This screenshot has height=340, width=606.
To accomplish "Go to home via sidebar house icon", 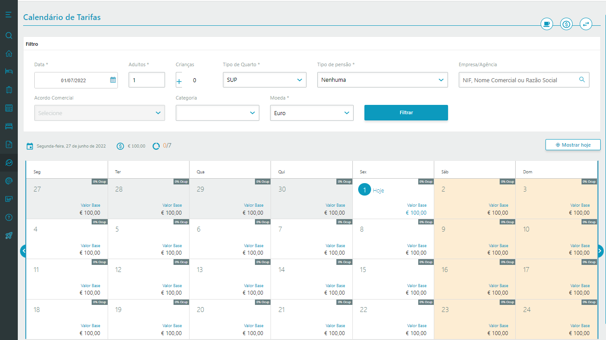I will click(8, 54).
